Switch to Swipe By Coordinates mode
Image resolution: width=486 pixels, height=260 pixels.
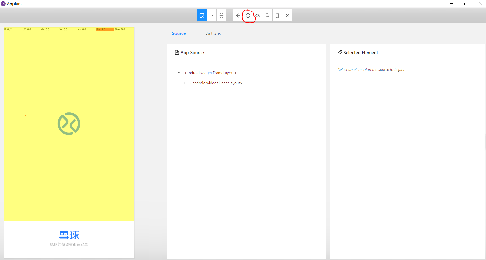click(211, 16)
